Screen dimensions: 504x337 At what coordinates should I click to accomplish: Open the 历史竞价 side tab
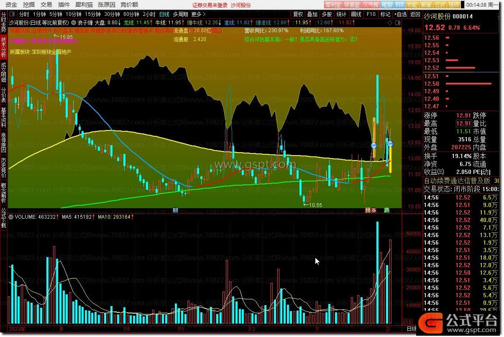pos(3,168)
